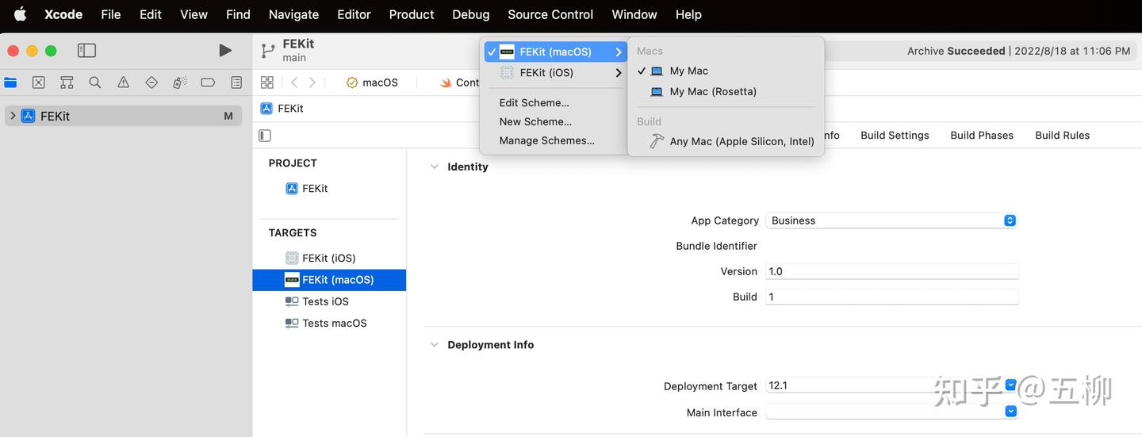Select the FEKit (macOS) target
1142x437 pixels.
pyautogui.click(x=329, y=280)
